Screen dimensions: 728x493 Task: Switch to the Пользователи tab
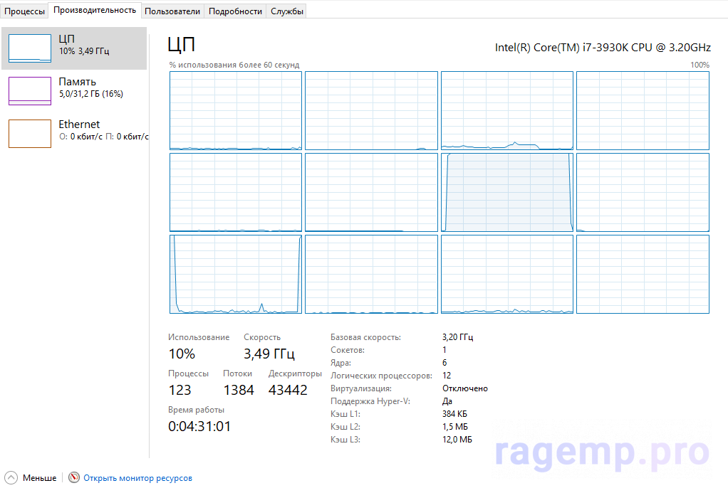[x=172, y=11]
